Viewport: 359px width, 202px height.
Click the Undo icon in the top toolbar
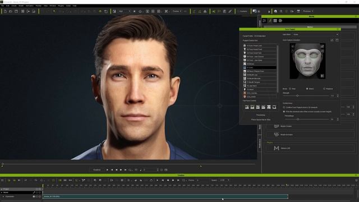pos(106,11)
